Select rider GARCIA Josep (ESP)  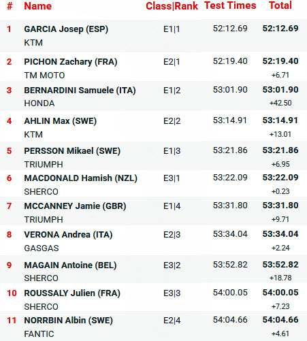(66, 29)
